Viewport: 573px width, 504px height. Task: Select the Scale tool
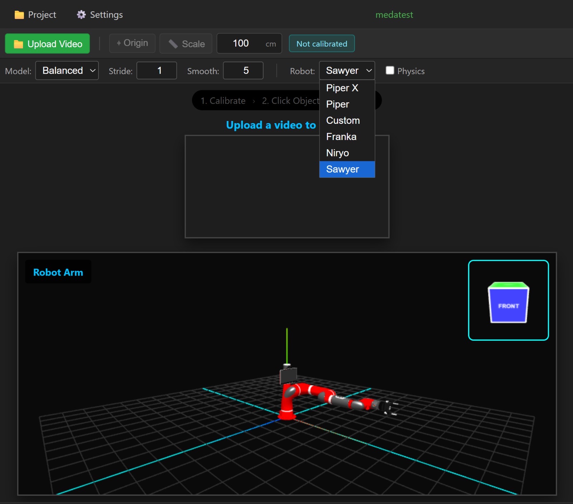[186, 43]
